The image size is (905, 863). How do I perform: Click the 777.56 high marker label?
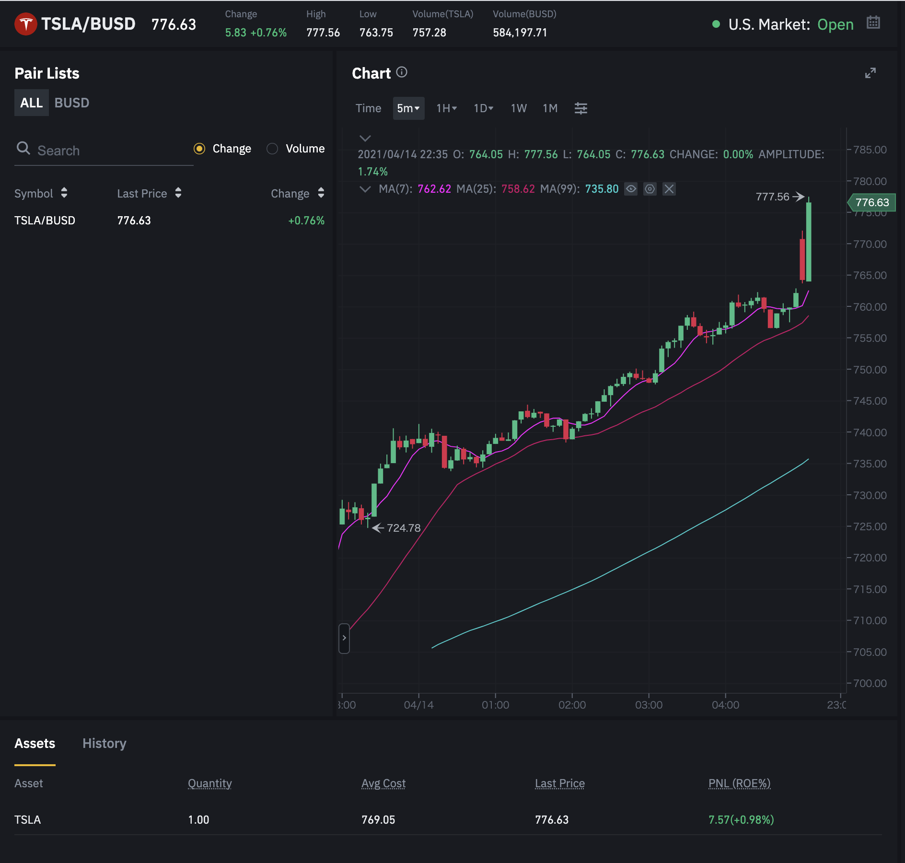pos(773,197)
